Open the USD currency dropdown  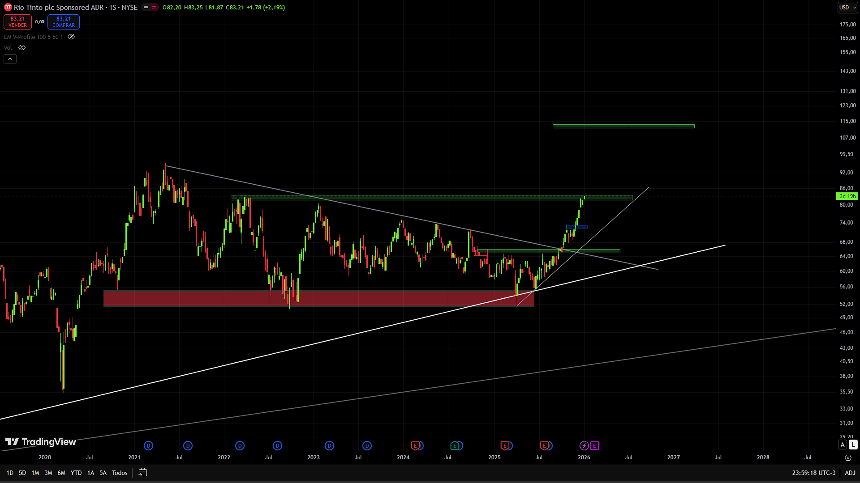click(x=847, y=8)
